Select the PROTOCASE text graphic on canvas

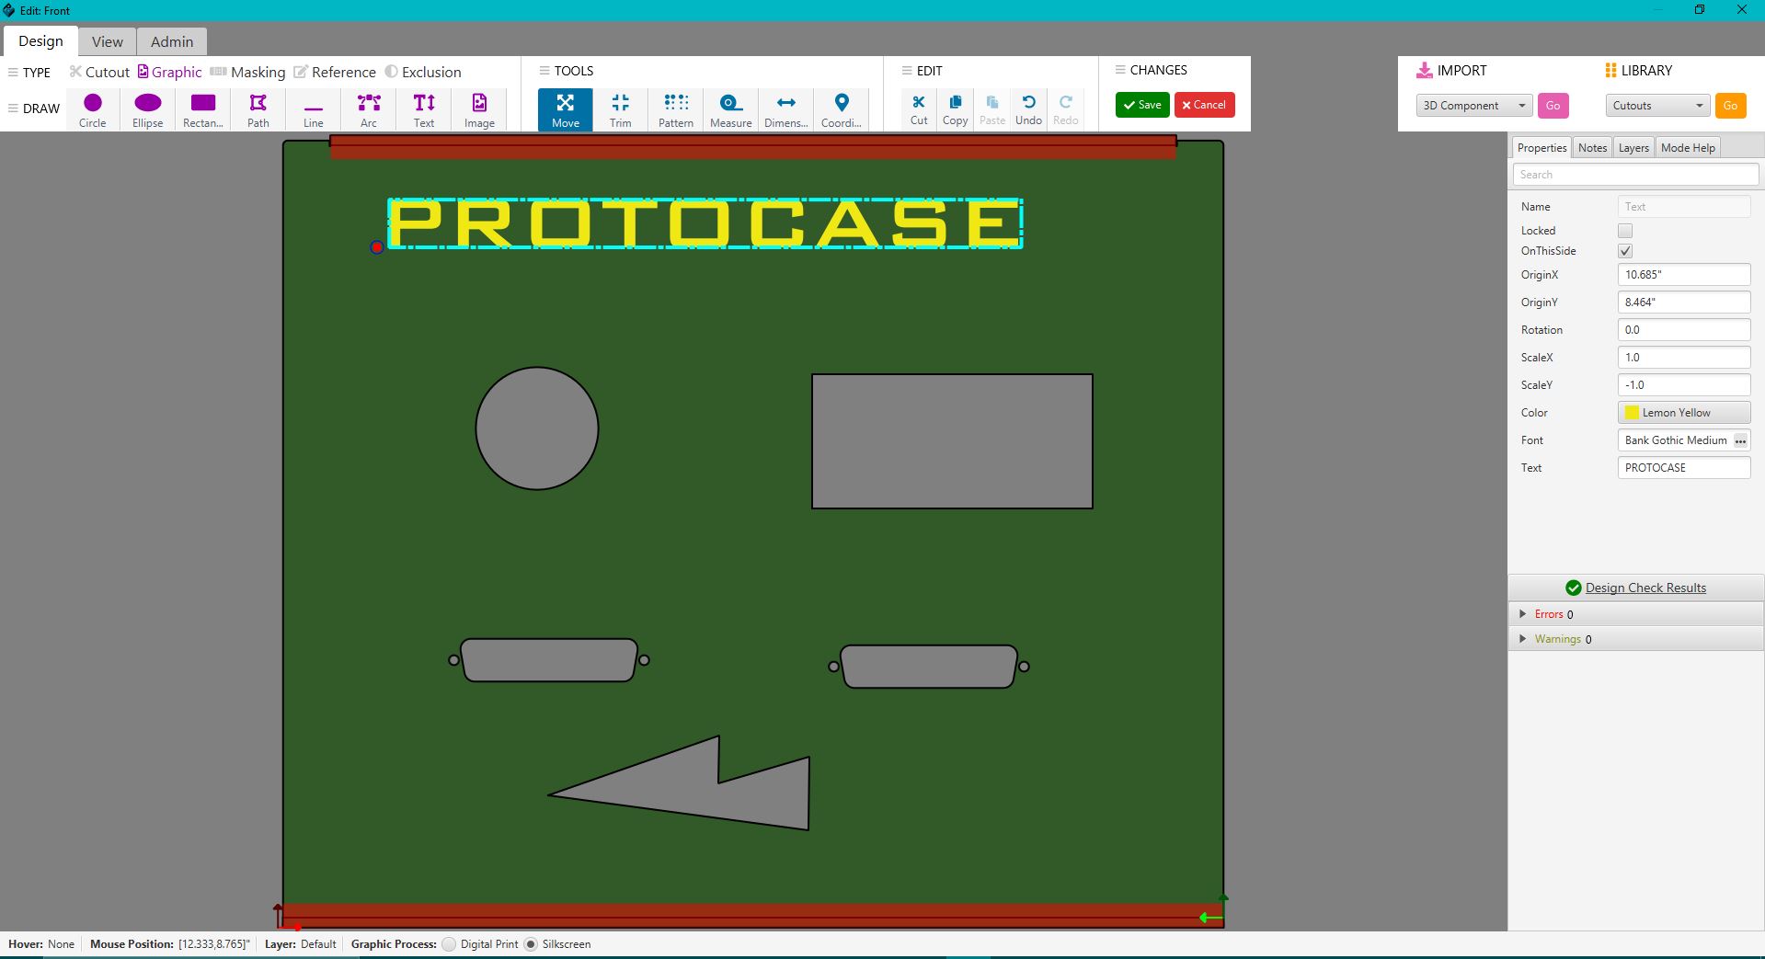coord(705,223)
